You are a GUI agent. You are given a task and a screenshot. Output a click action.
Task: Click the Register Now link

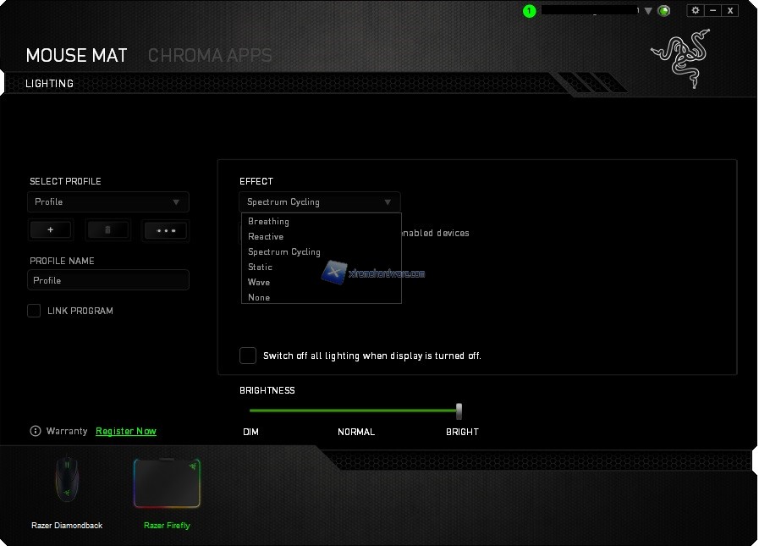coord(126,431)
